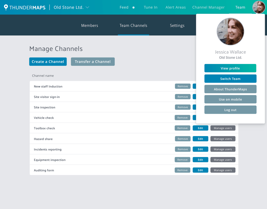This screenshot has width=267, height=209.
Task: Remove the Auditing form channel
Action: pyautogui.click(x=183, y=170)
